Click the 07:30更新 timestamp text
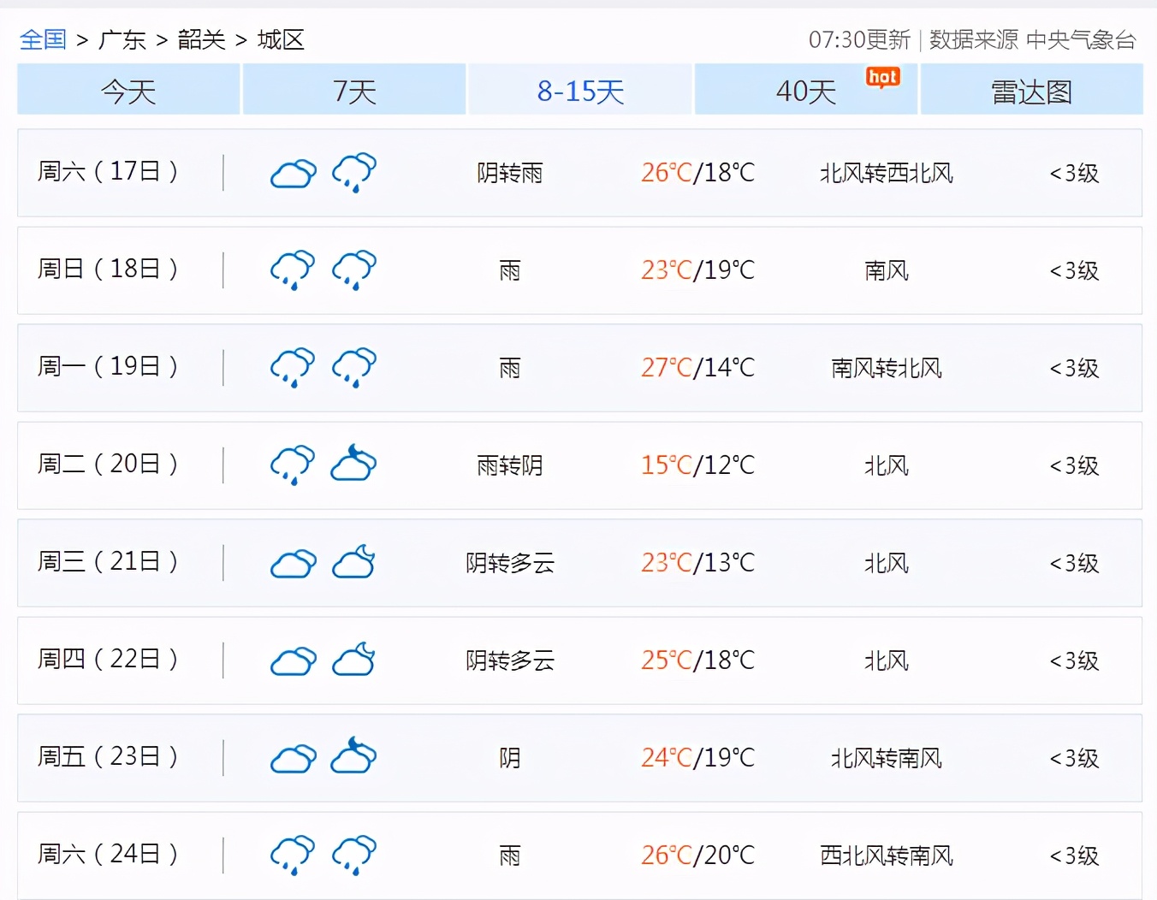Screen dimensions: 1157x900 pos(858,38)
